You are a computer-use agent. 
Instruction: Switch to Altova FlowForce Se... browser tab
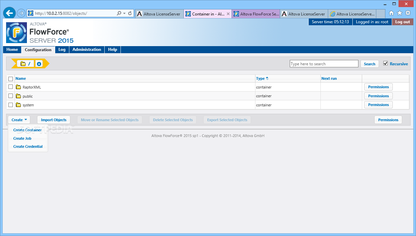tap(256, 14)
